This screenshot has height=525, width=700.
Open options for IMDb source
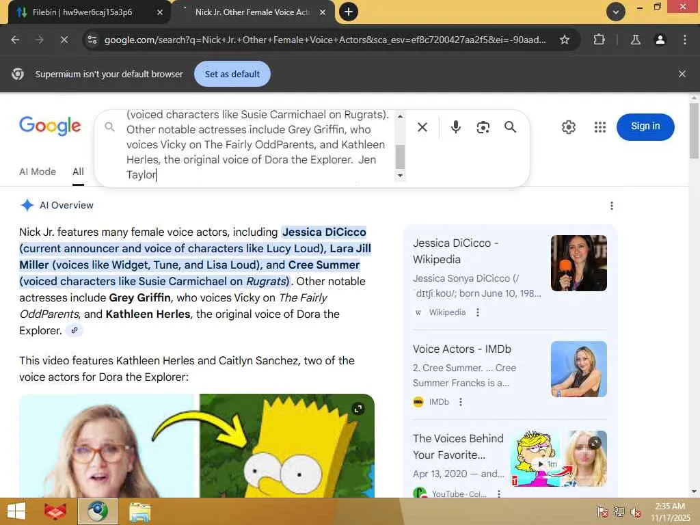tap(460, 402)
